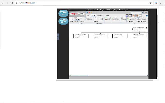This screenshot has width=165, height=103.
Task: Open the View ribbon tab
Action: pos(108,15)
